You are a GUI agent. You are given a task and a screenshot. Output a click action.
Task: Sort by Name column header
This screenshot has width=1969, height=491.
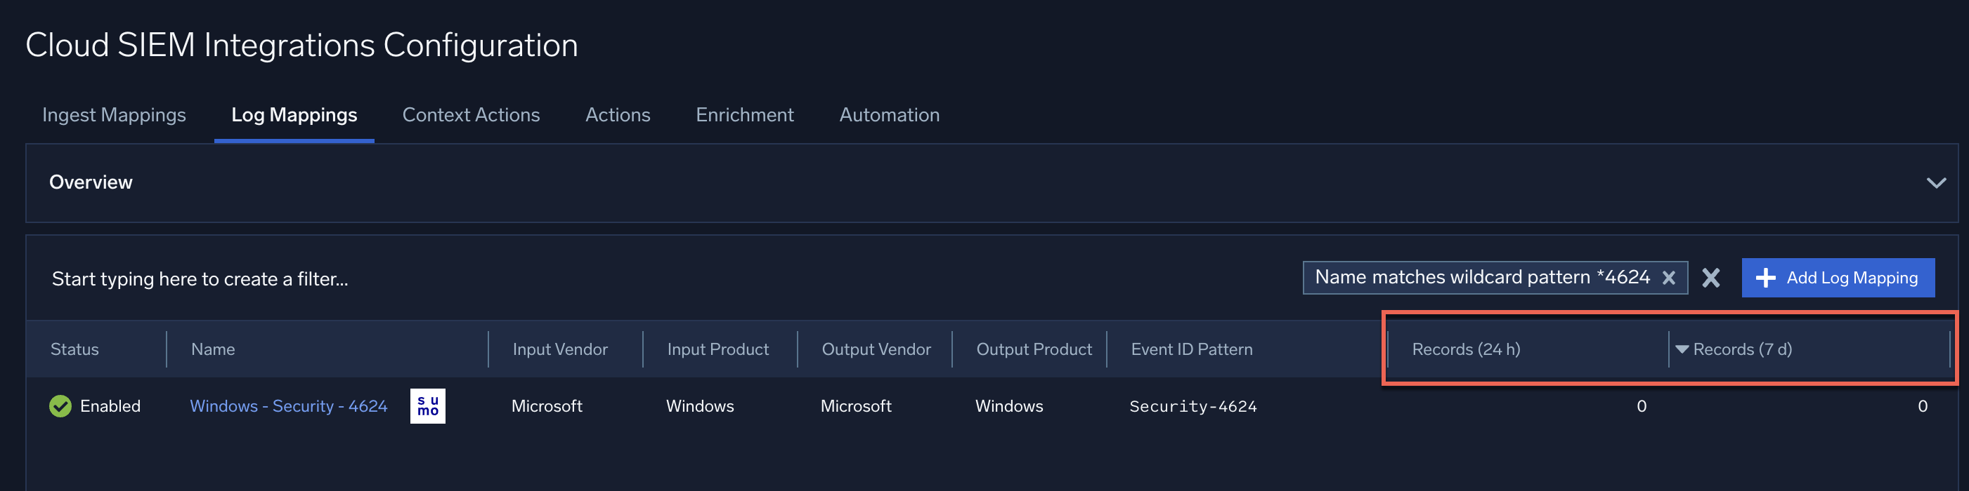(x=213, y=349)
